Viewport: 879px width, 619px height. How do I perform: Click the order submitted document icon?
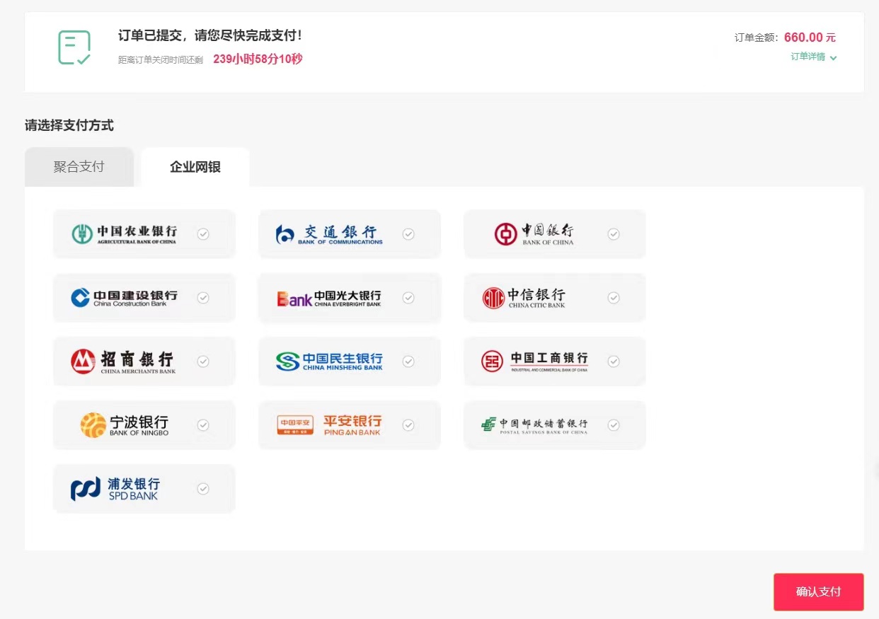pyautogui.click(x=74, y=47)
